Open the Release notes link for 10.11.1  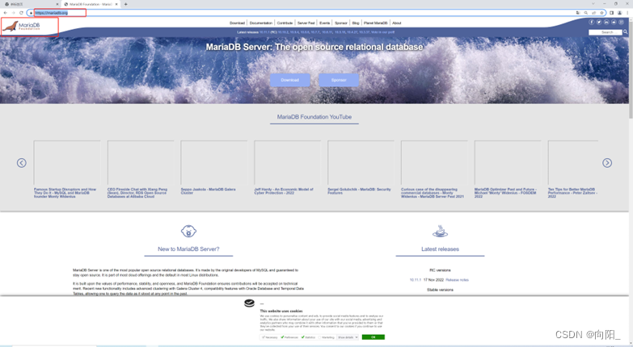point(457,280)
